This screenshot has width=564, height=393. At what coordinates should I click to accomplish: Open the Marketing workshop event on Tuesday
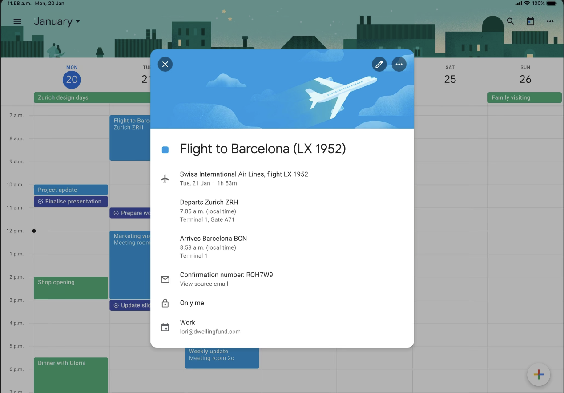pyautogui.click(x=130, y=265)
